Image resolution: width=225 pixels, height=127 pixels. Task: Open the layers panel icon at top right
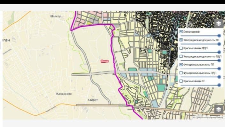pos(219,23)
